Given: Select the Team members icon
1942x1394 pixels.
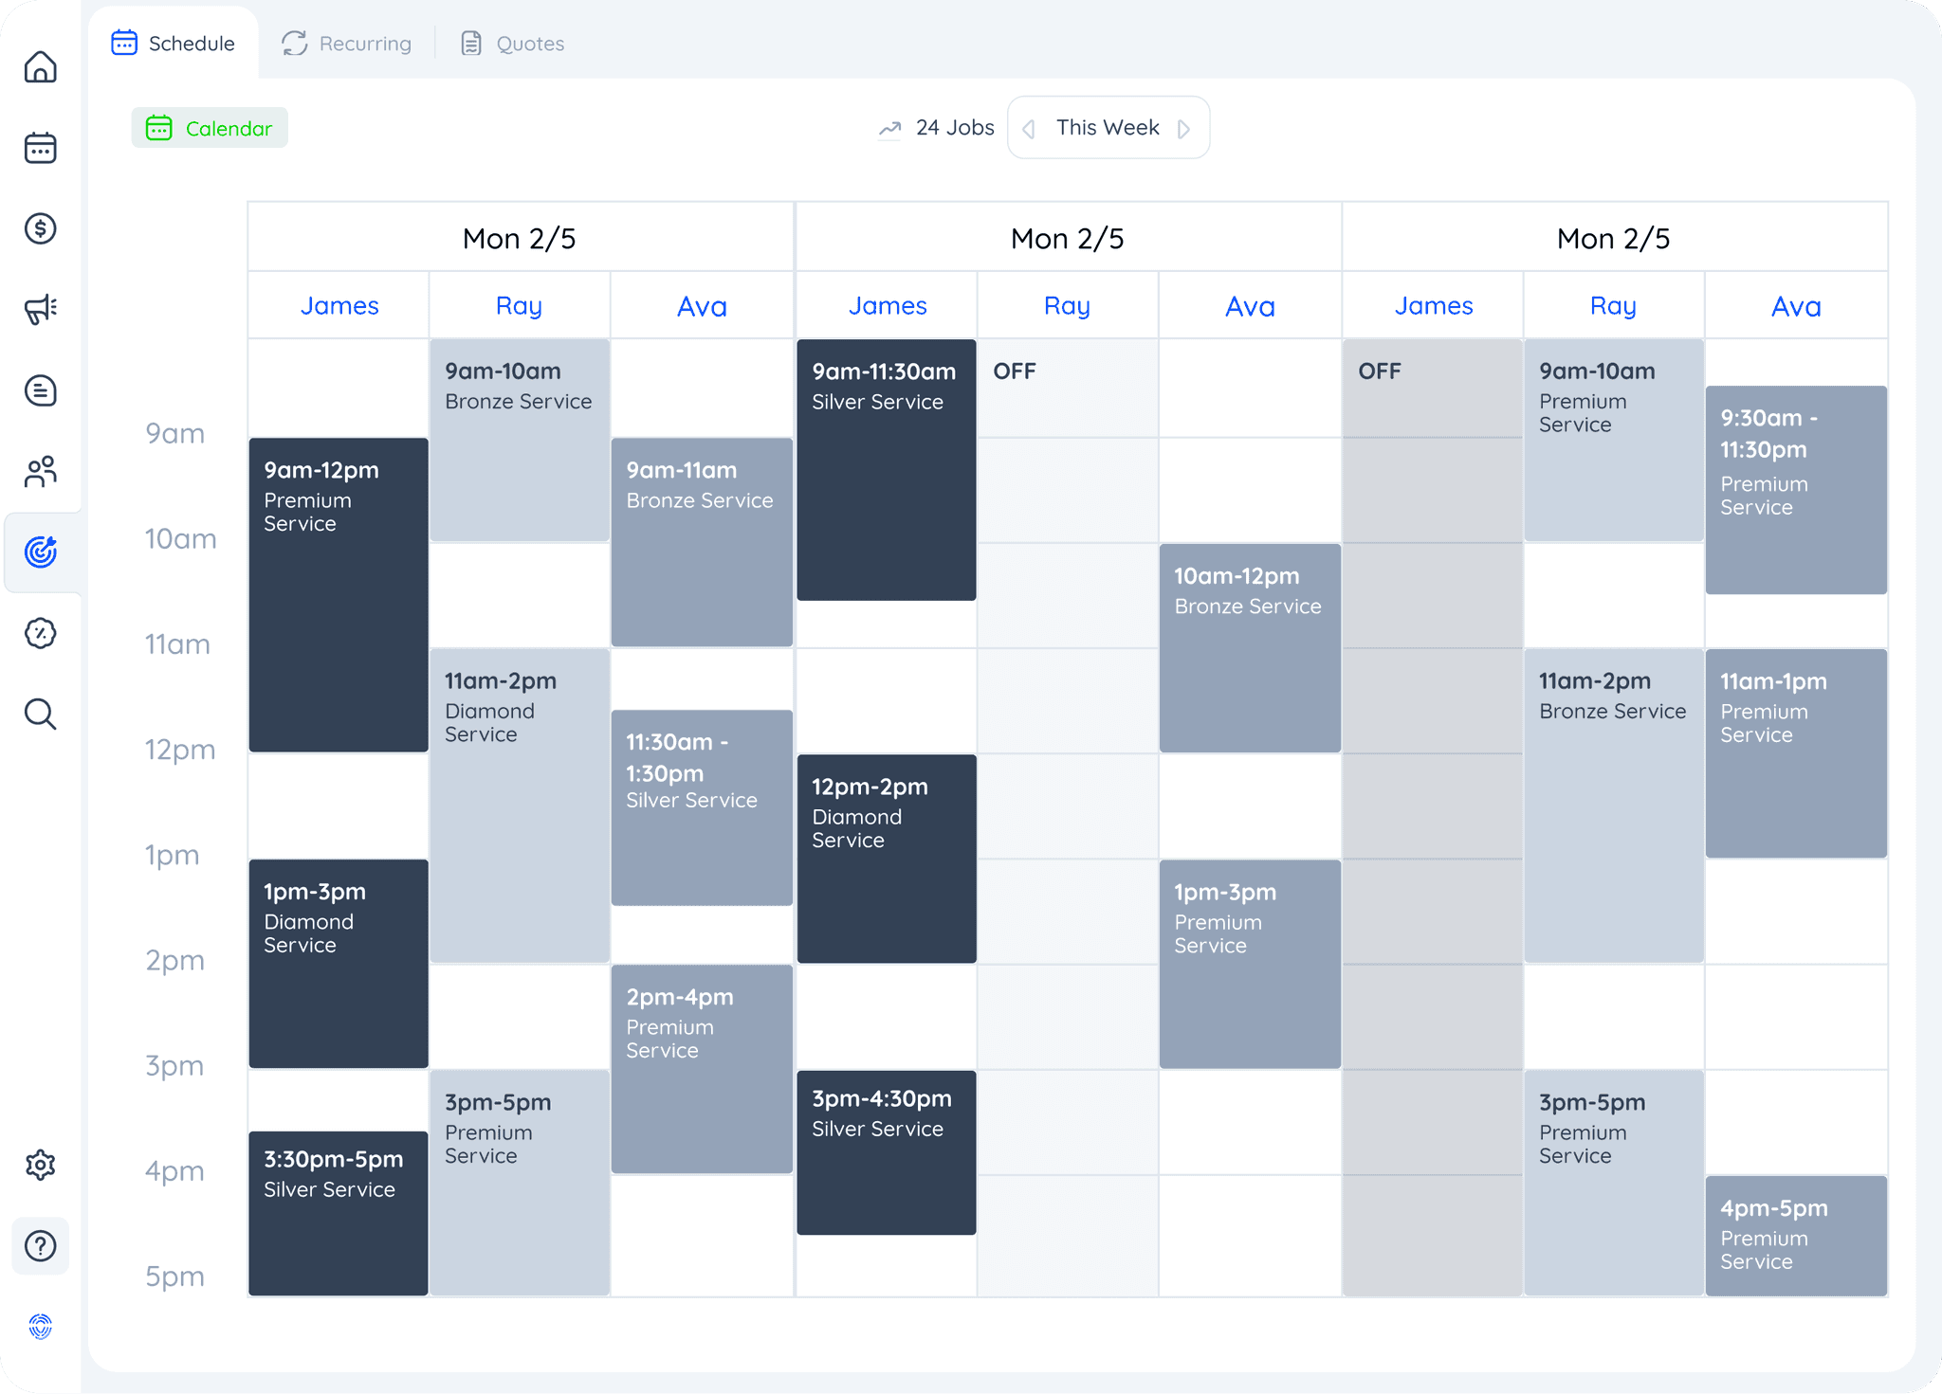Looking at the screenshot, I should (41, 471).
